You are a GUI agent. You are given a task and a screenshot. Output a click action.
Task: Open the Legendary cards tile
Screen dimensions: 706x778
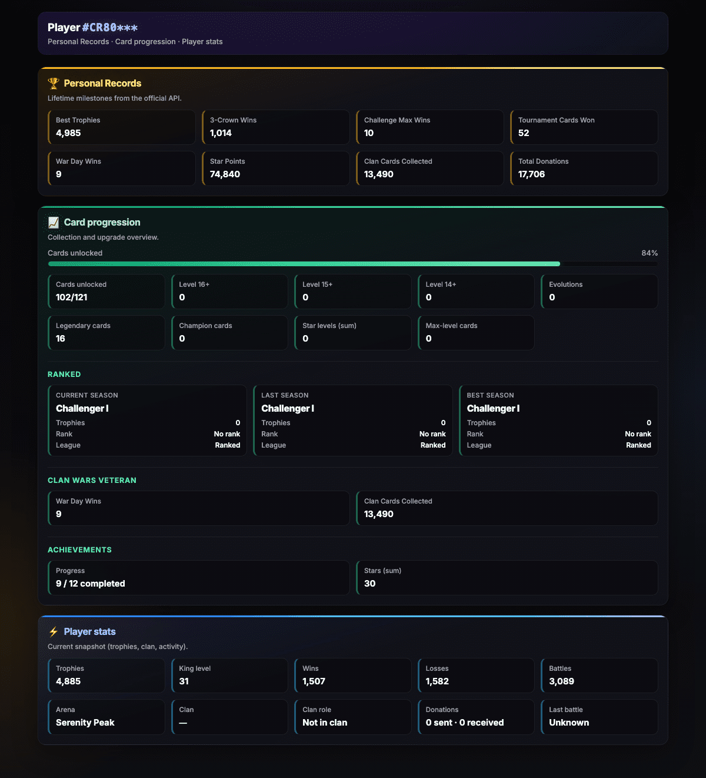coord(106,333)
